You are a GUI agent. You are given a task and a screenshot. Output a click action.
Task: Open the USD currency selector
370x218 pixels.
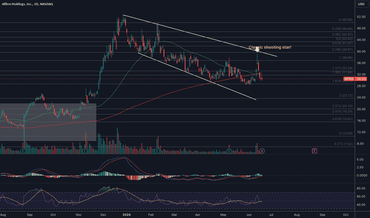[361, 4]
